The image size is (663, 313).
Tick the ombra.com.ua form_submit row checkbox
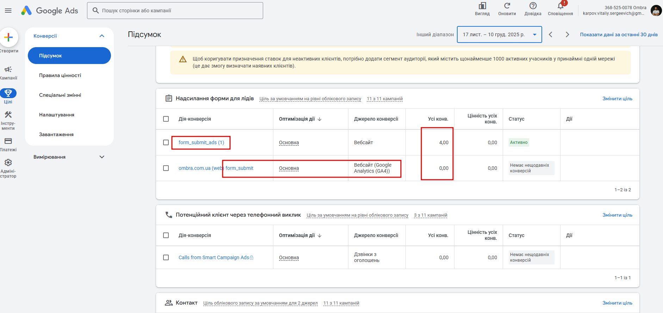[x=166, y=168]
